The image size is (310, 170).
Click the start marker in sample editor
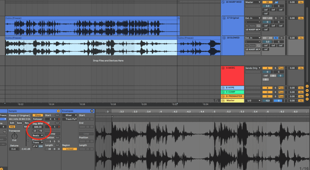(x=113, y=117)
